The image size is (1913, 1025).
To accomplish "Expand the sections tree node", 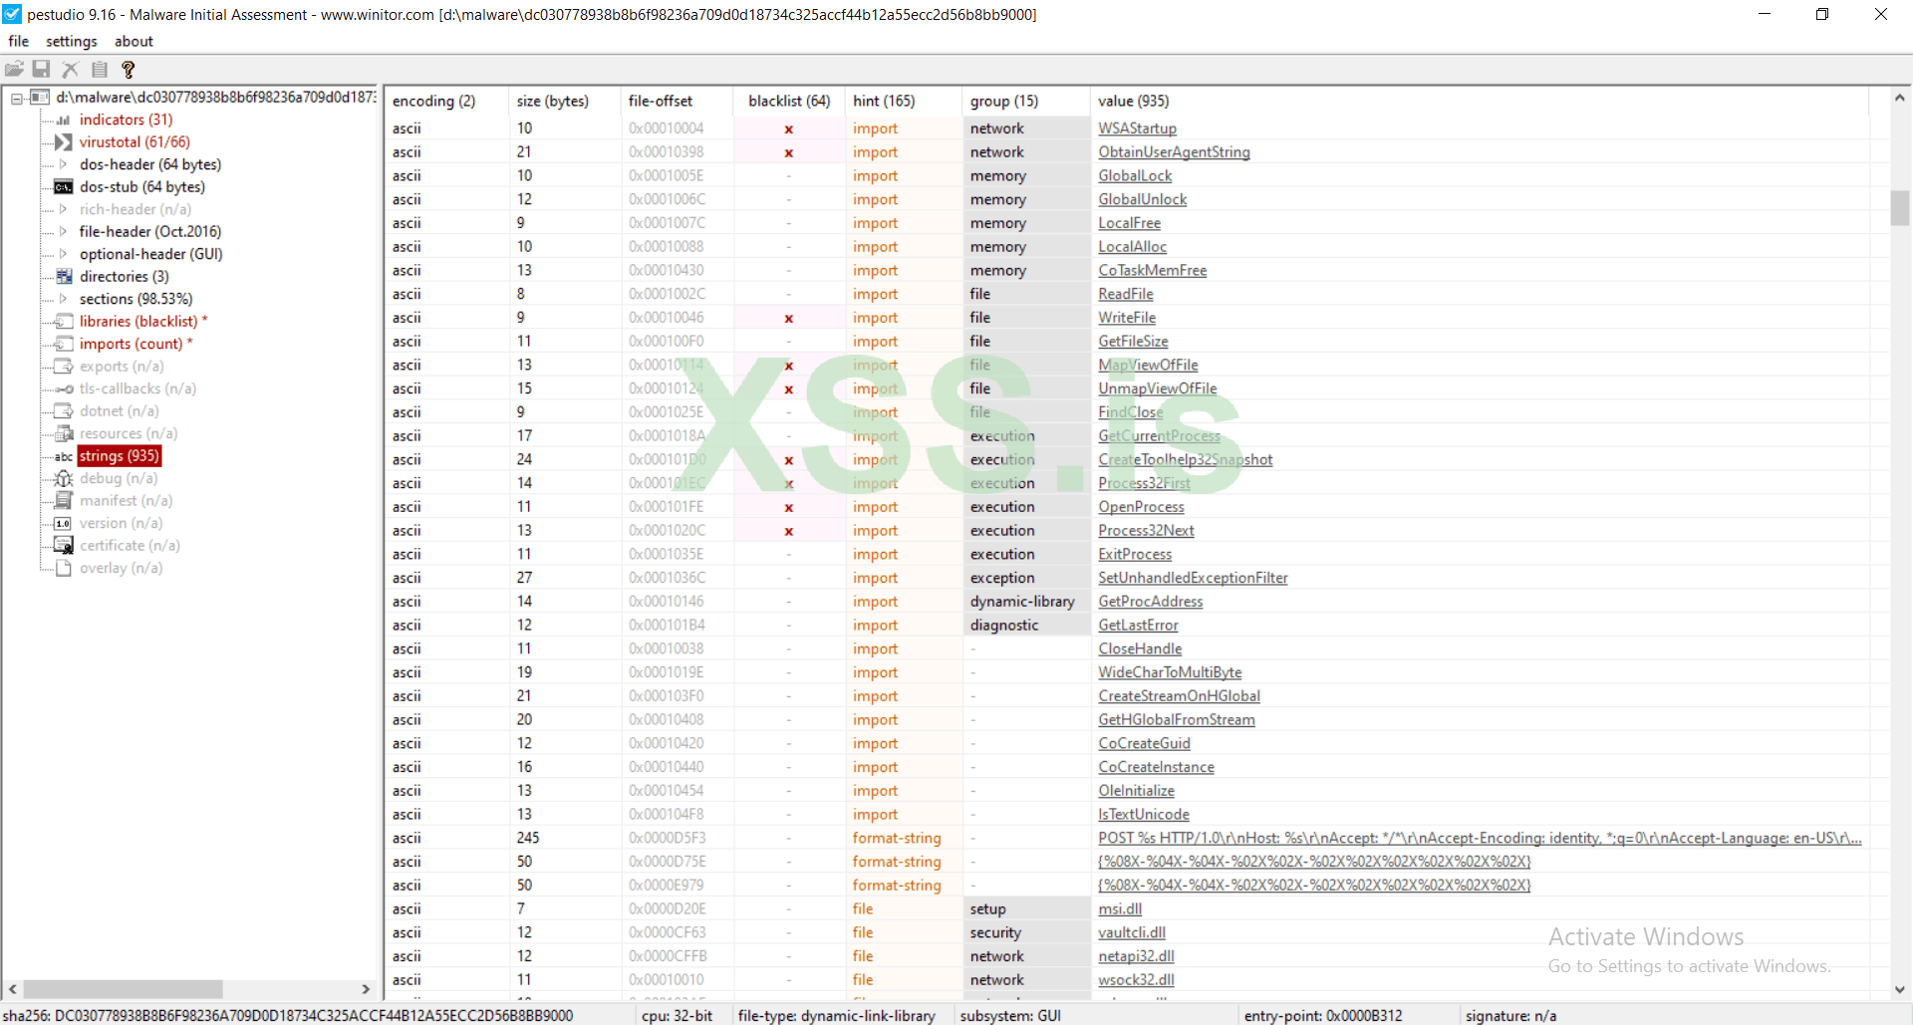I will [x=63, y=299].
